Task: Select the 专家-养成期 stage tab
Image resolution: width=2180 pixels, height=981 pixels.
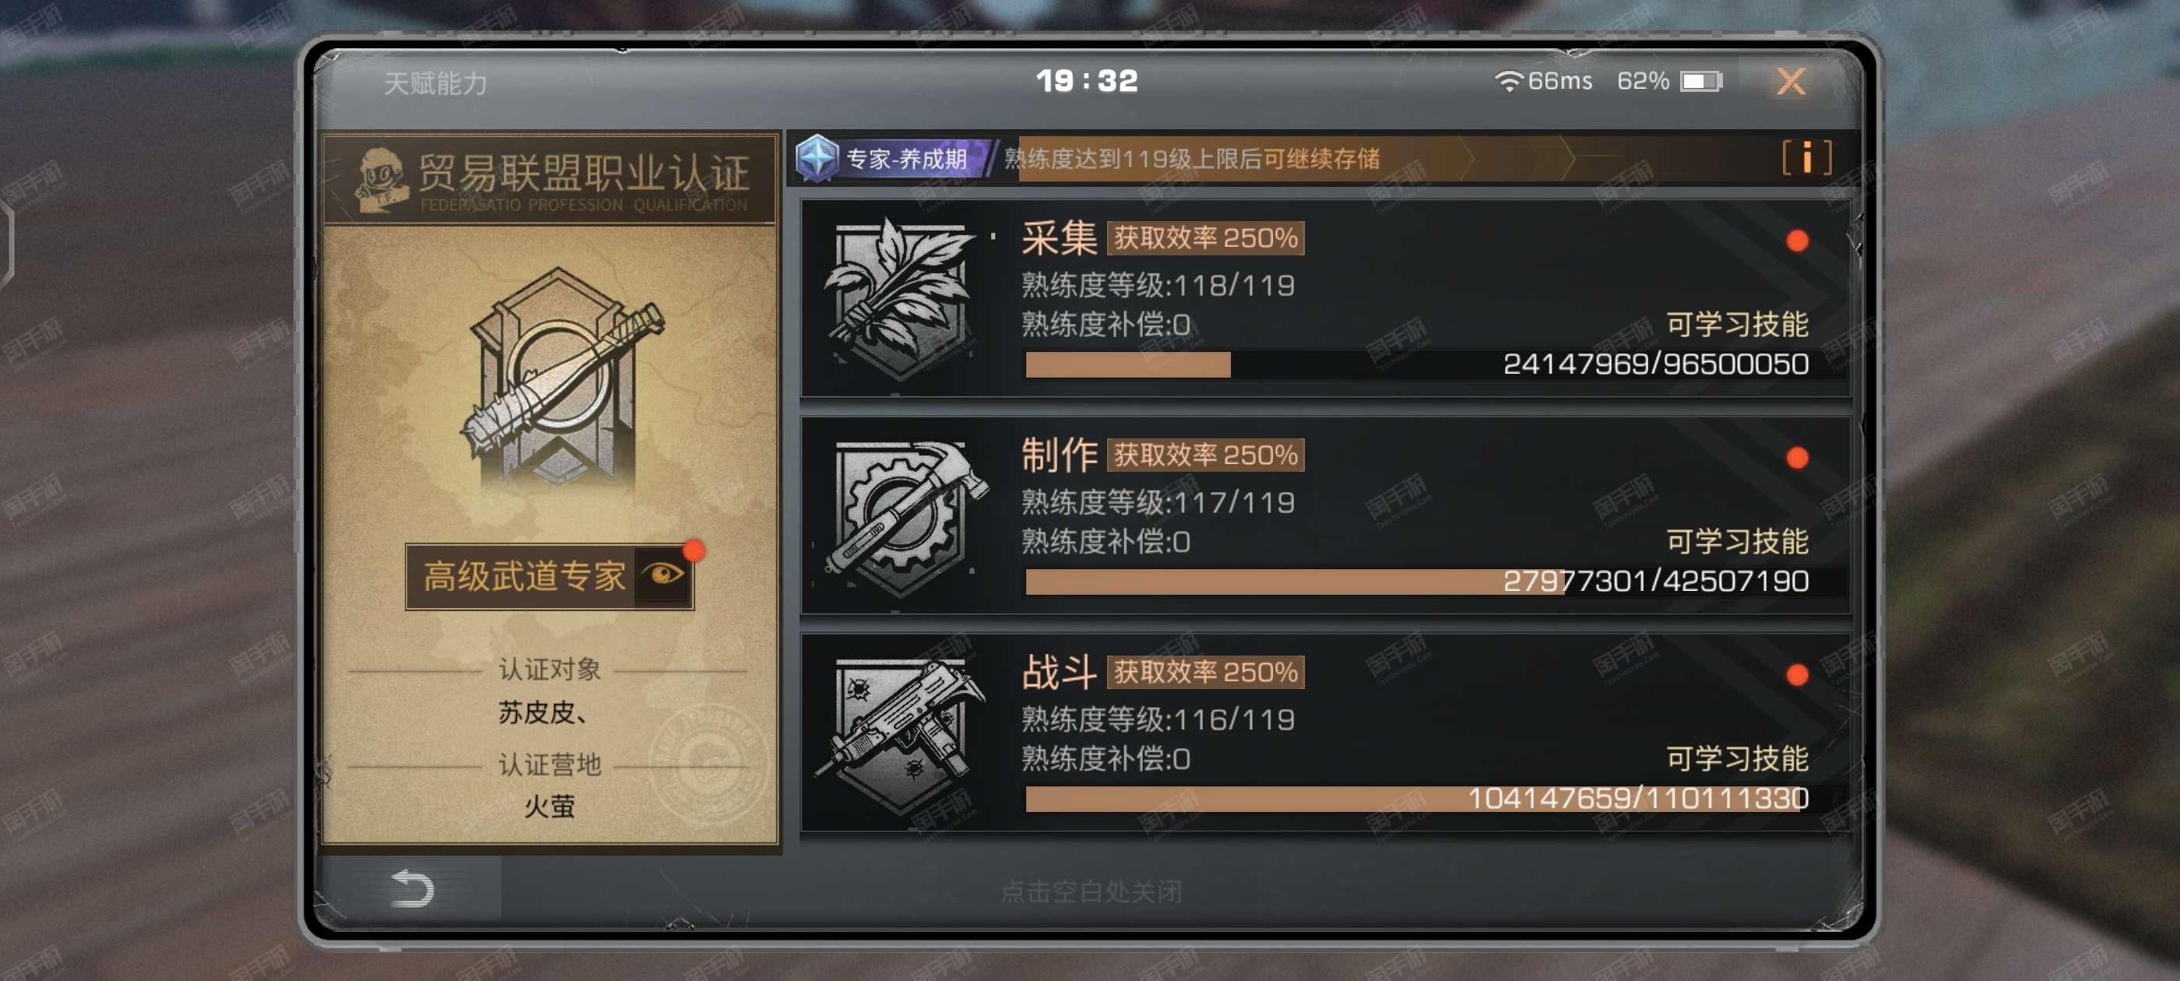Action: click(905, 158)
